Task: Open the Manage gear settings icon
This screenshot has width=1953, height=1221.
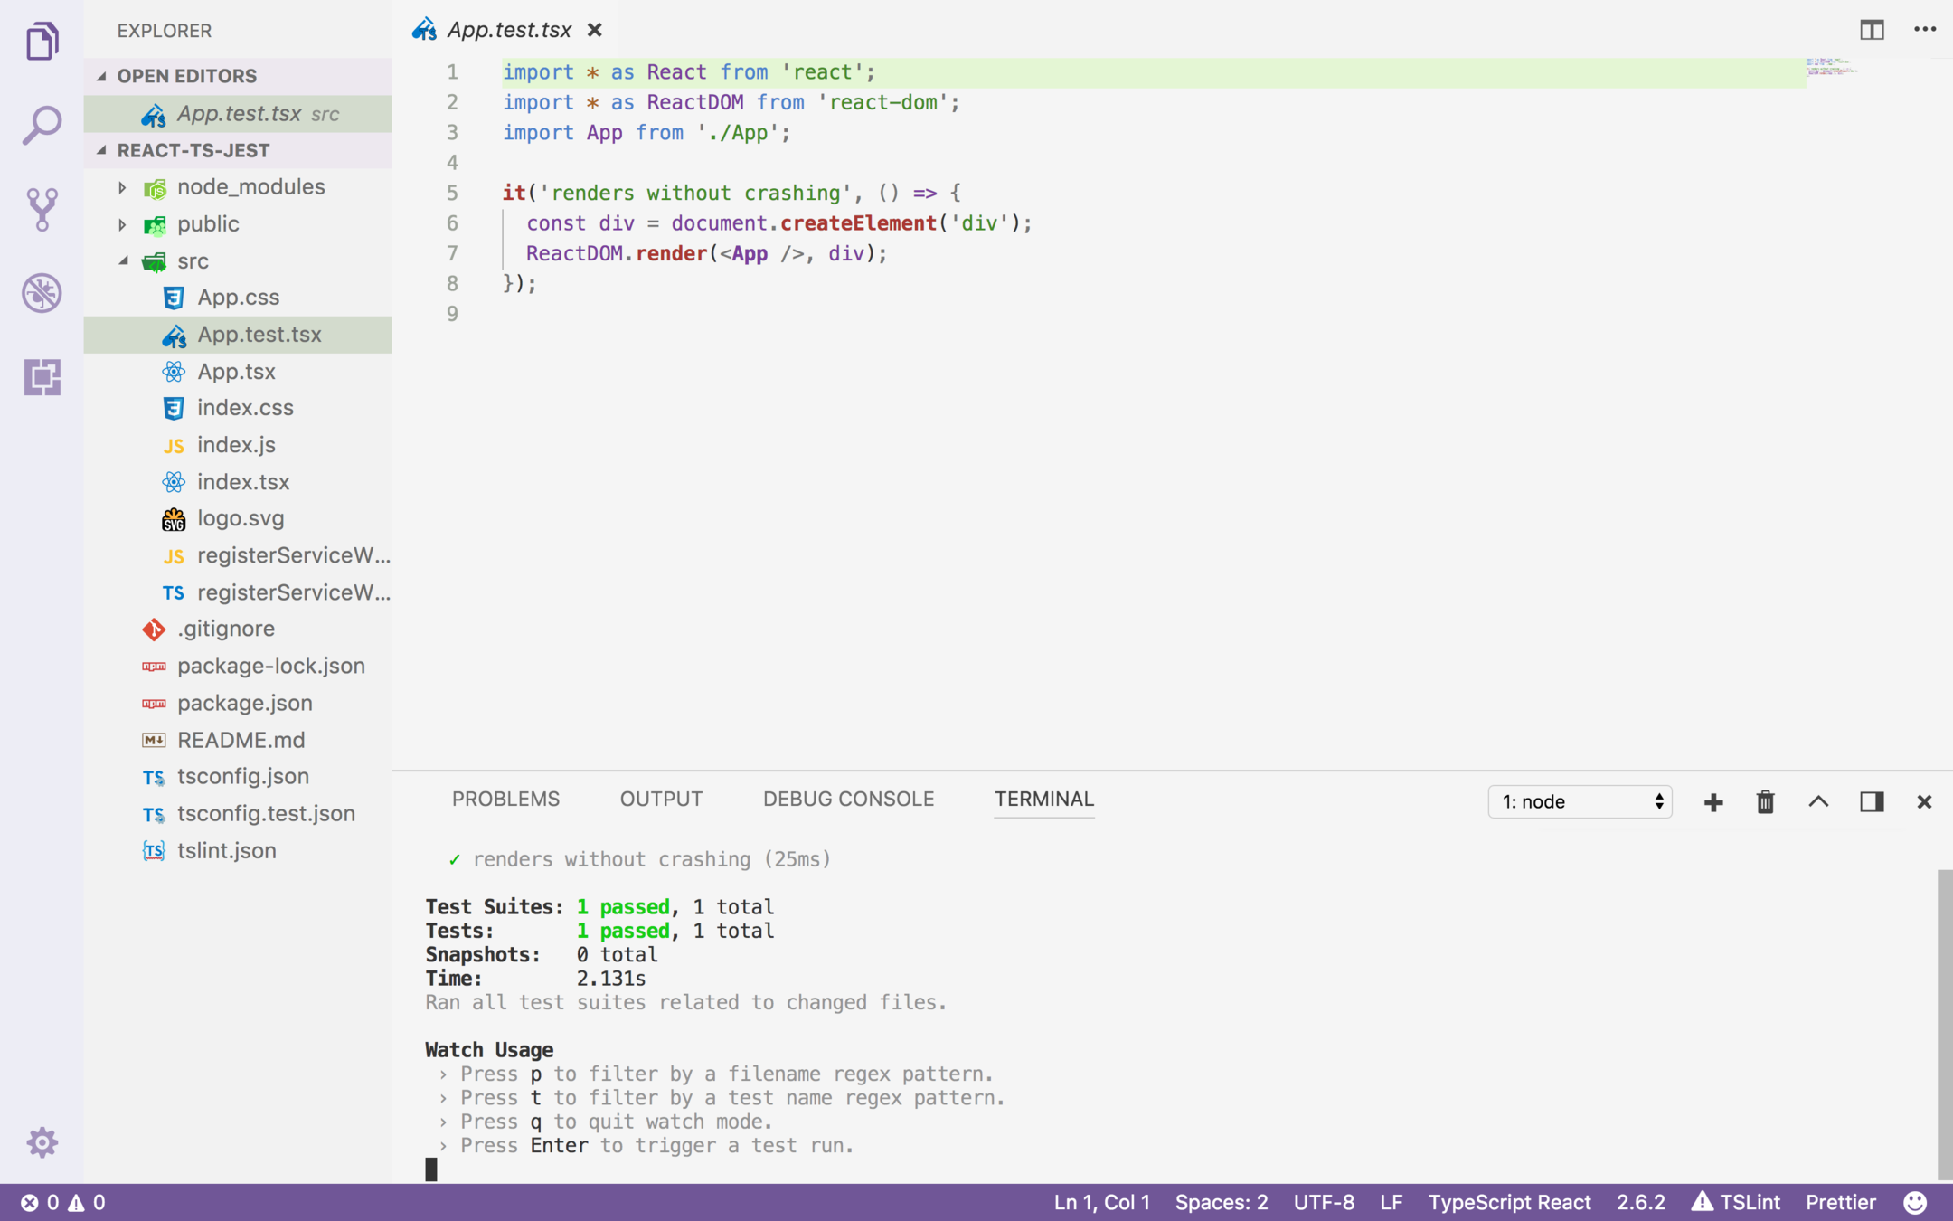Action: pyautogui.click(x=42, y=1142)
